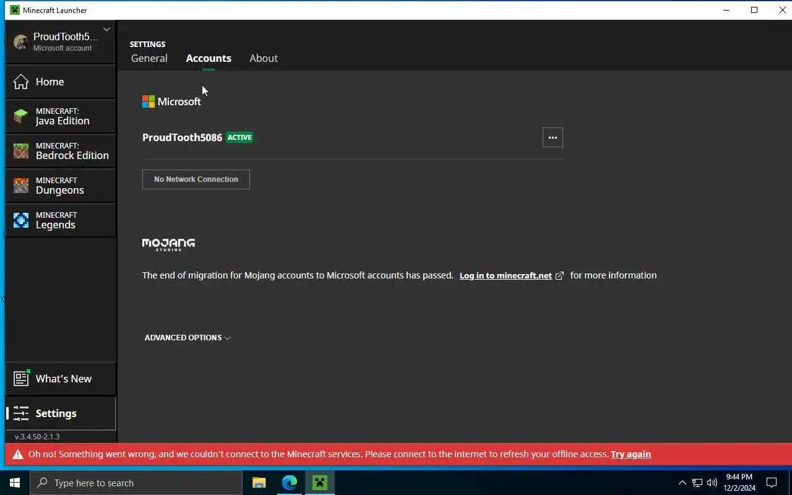Open Minecraft Dungeons in sidebar
This screenshot has height=495, width=792.
pos(61,186)
